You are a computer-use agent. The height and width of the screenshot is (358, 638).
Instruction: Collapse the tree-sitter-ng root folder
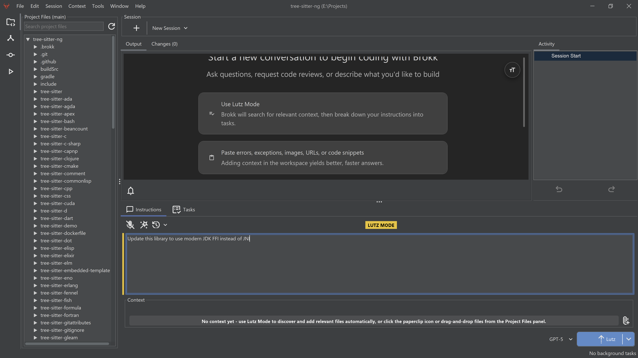tap(28, 39)
